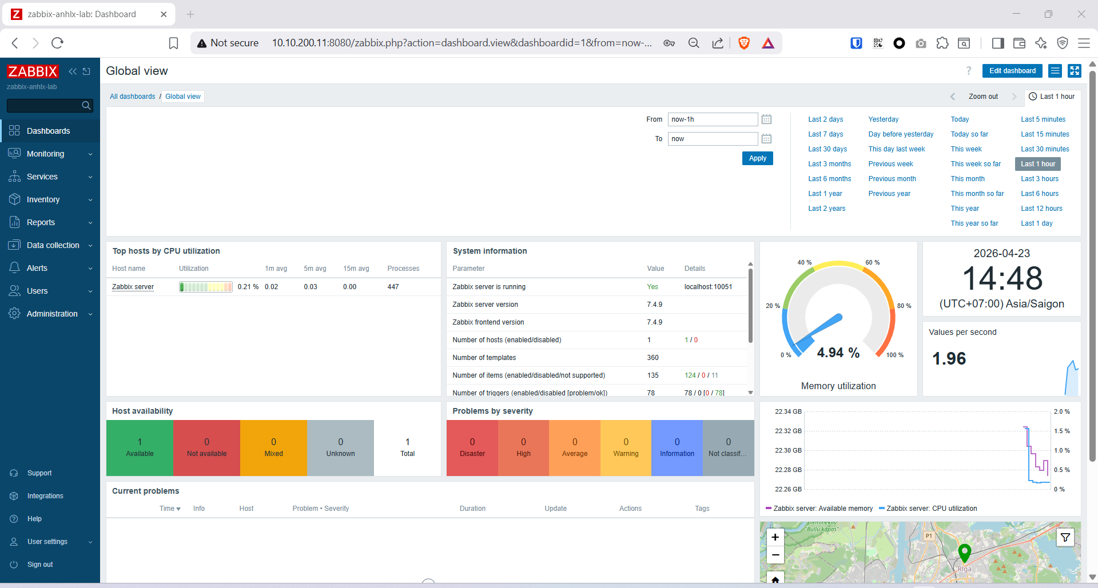Image resolution: width=1098 pixels, height=588 pixels.
Task: Click the From time input field
Action: click(712, 119)
